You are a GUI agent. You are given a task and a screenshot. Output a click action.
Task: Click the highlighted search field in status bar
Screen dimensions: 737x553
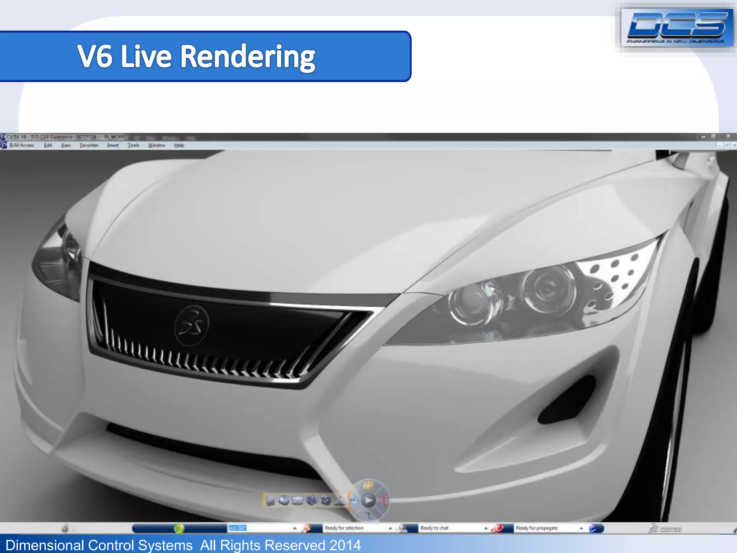[237, 528]
